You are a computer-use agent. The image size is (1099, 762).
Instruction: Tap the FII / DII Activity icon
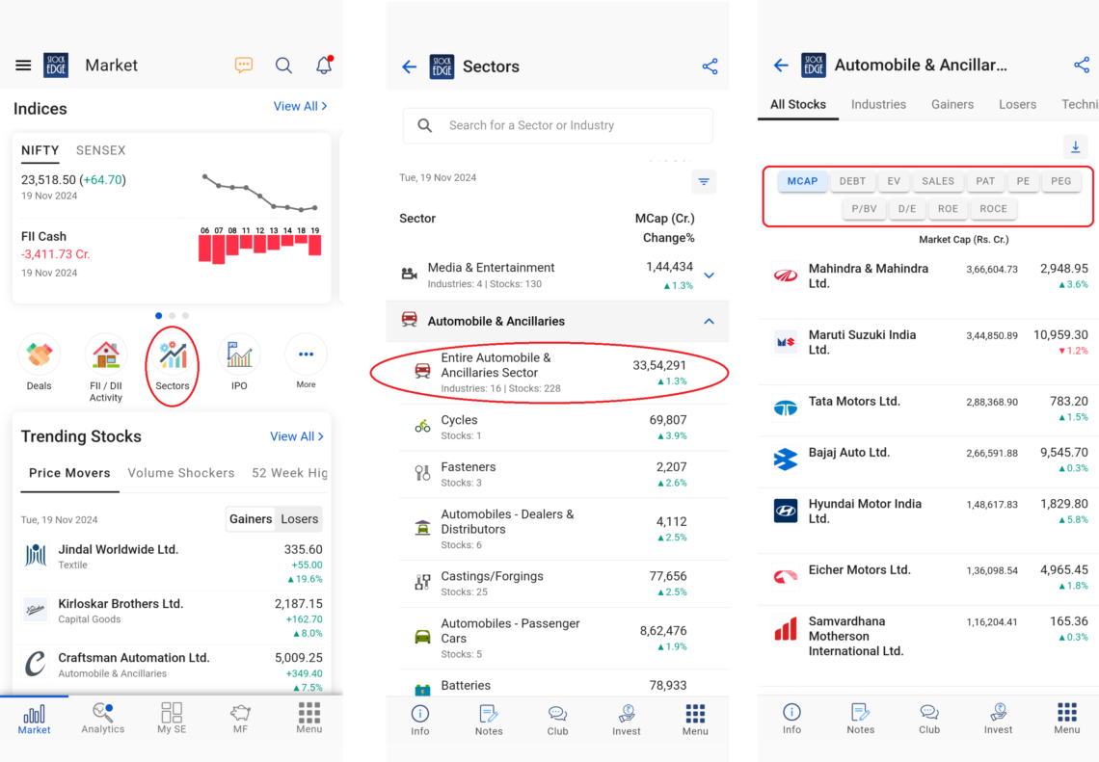click(106, 356)
